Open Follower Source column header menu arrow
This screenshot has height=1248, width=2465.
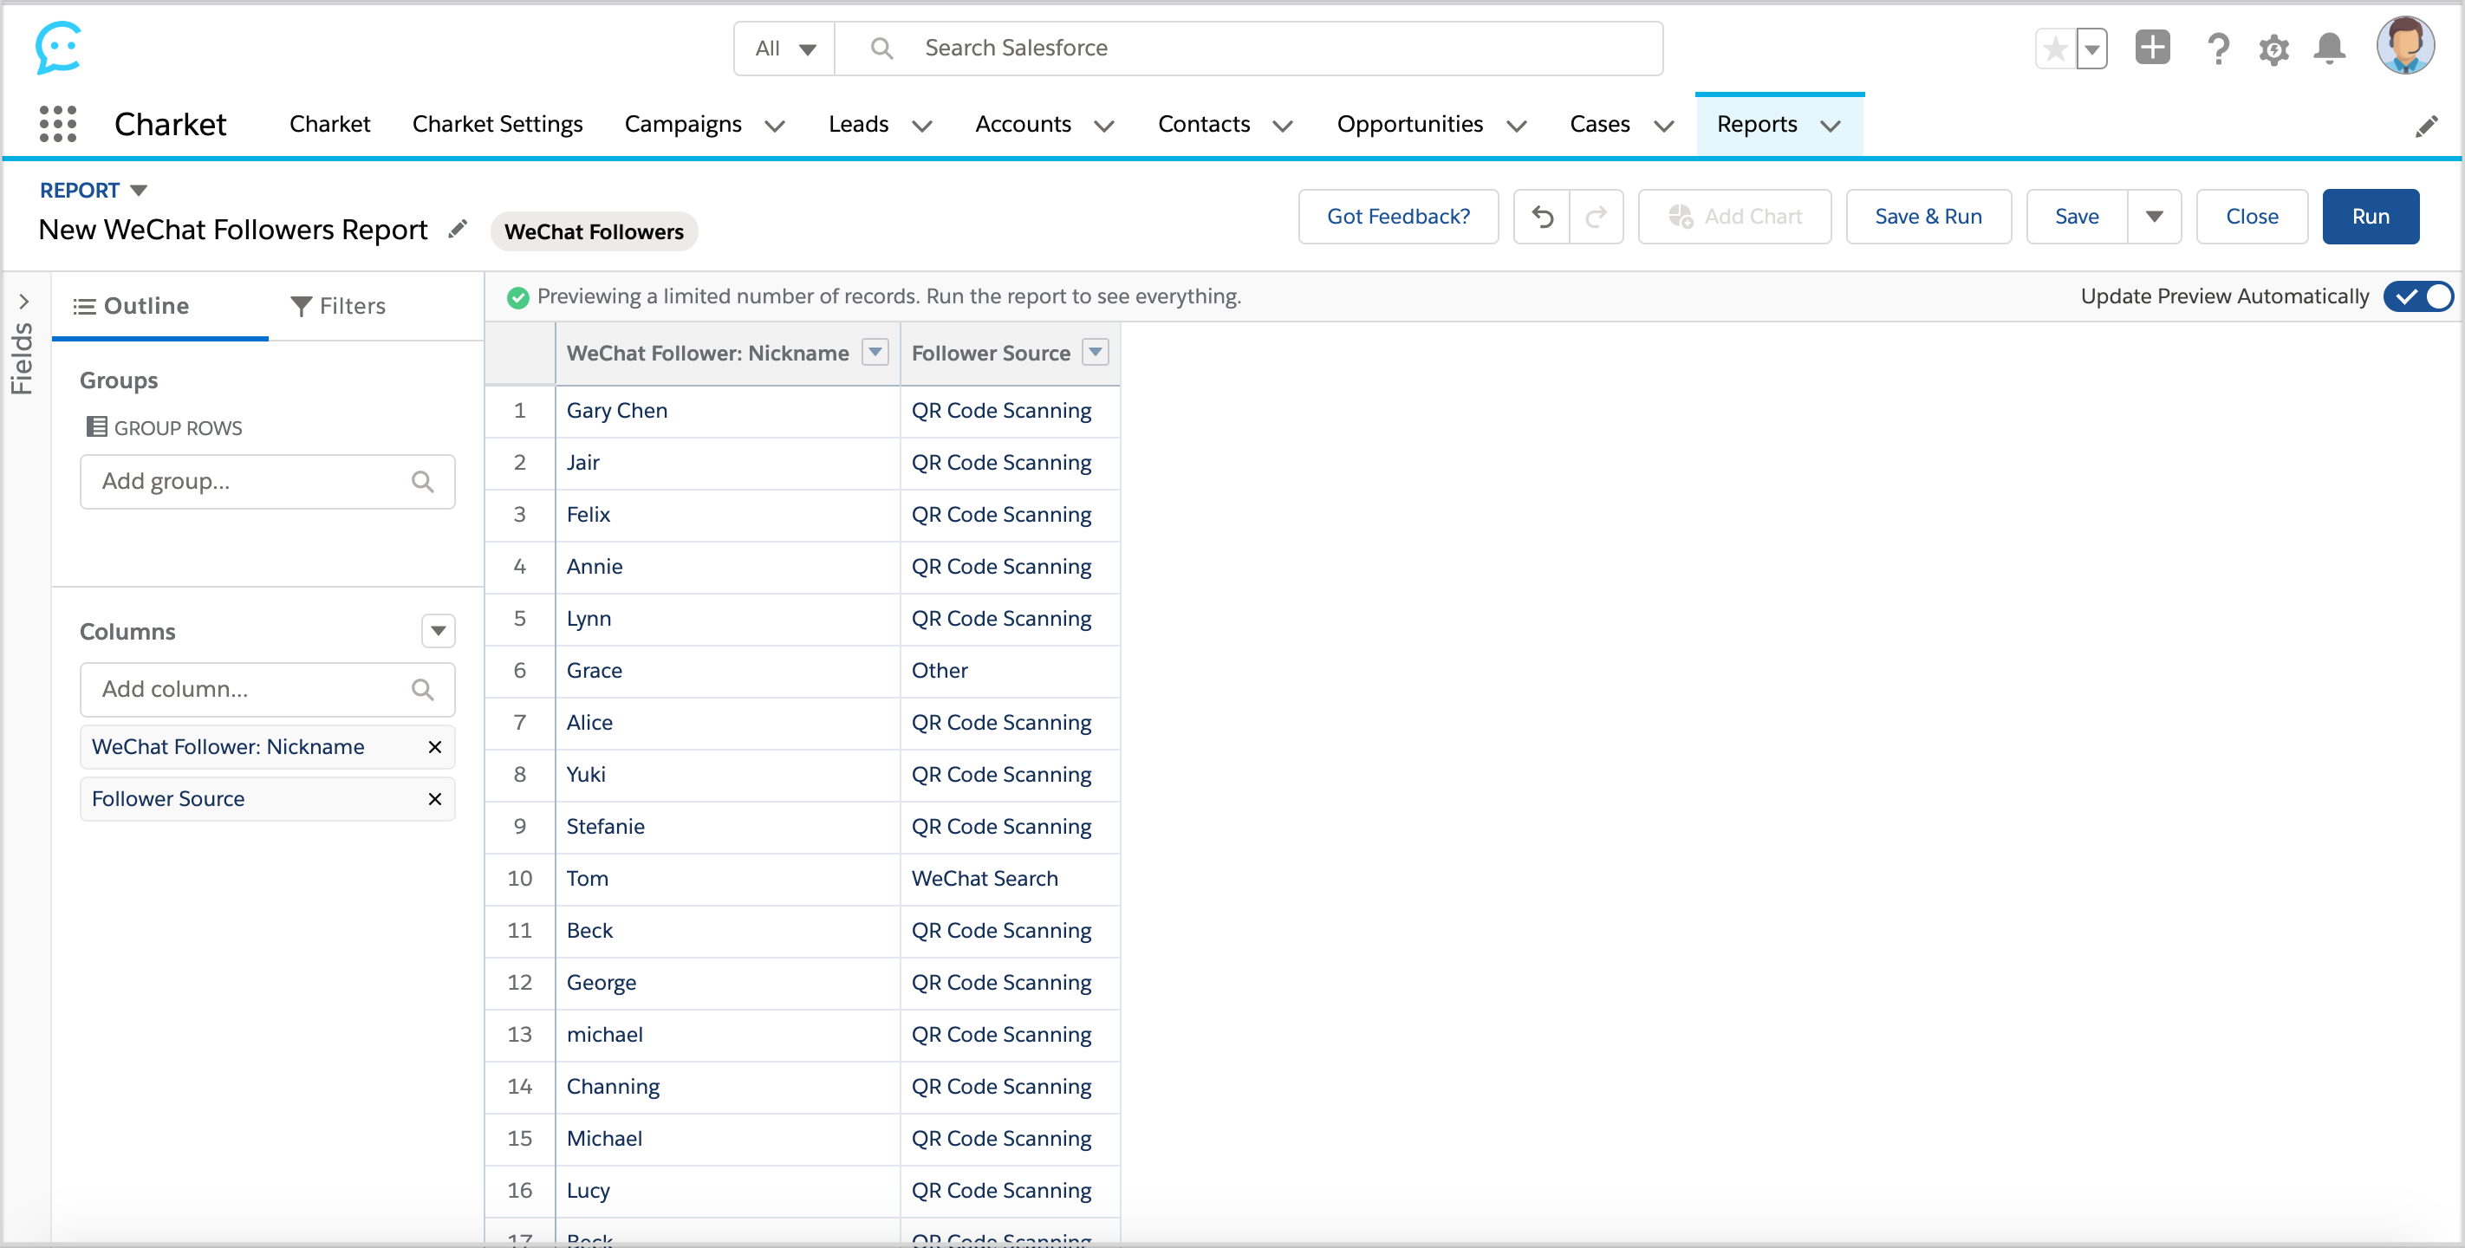1096,352
